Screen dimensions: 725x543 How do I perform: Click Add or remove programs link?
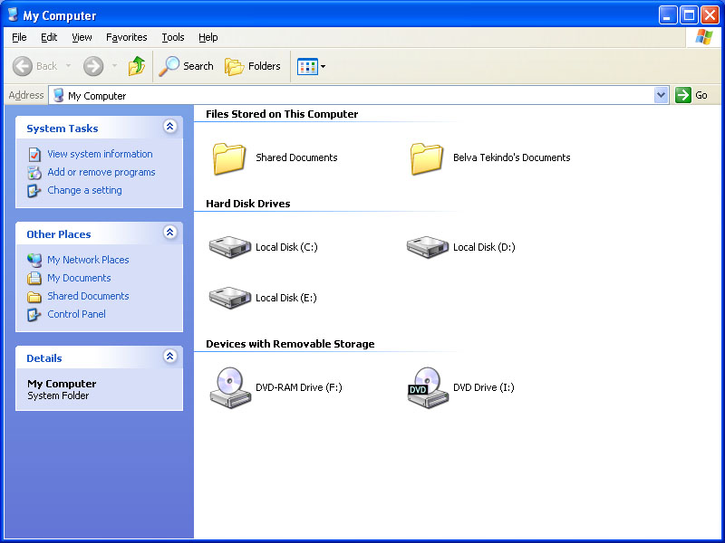pyautogui.click(x=101, y=172)
